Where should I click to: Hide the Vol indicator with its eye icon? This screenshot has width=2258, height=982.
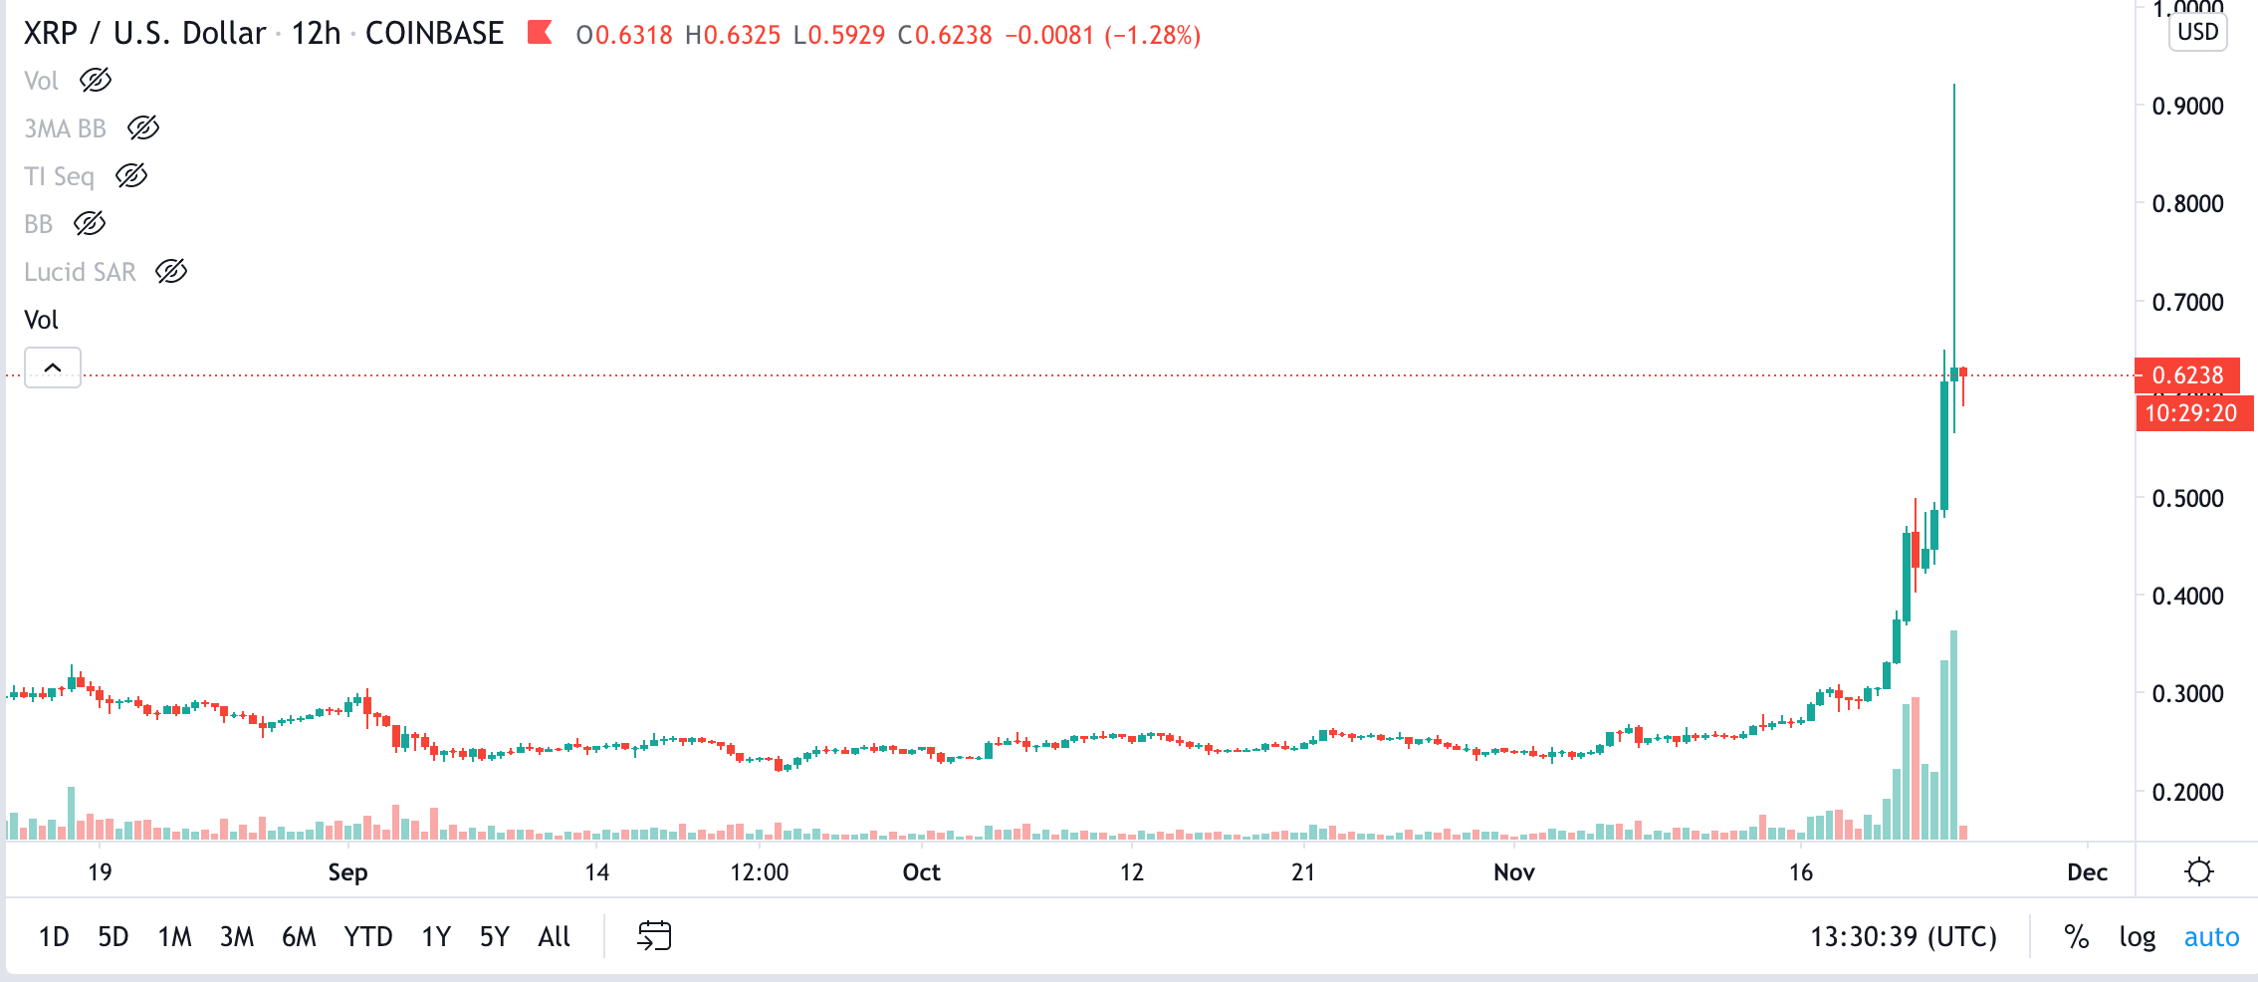pos(96,81)
